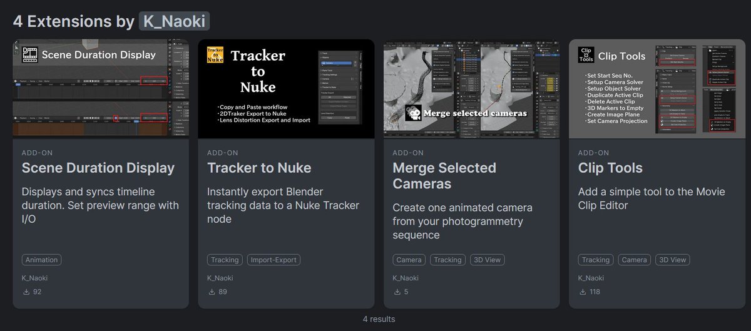Viewport: 751px width, 331px height.
Task: Click the film-strip icon in Scene Duration thumbnail
Action: [29, 54]
